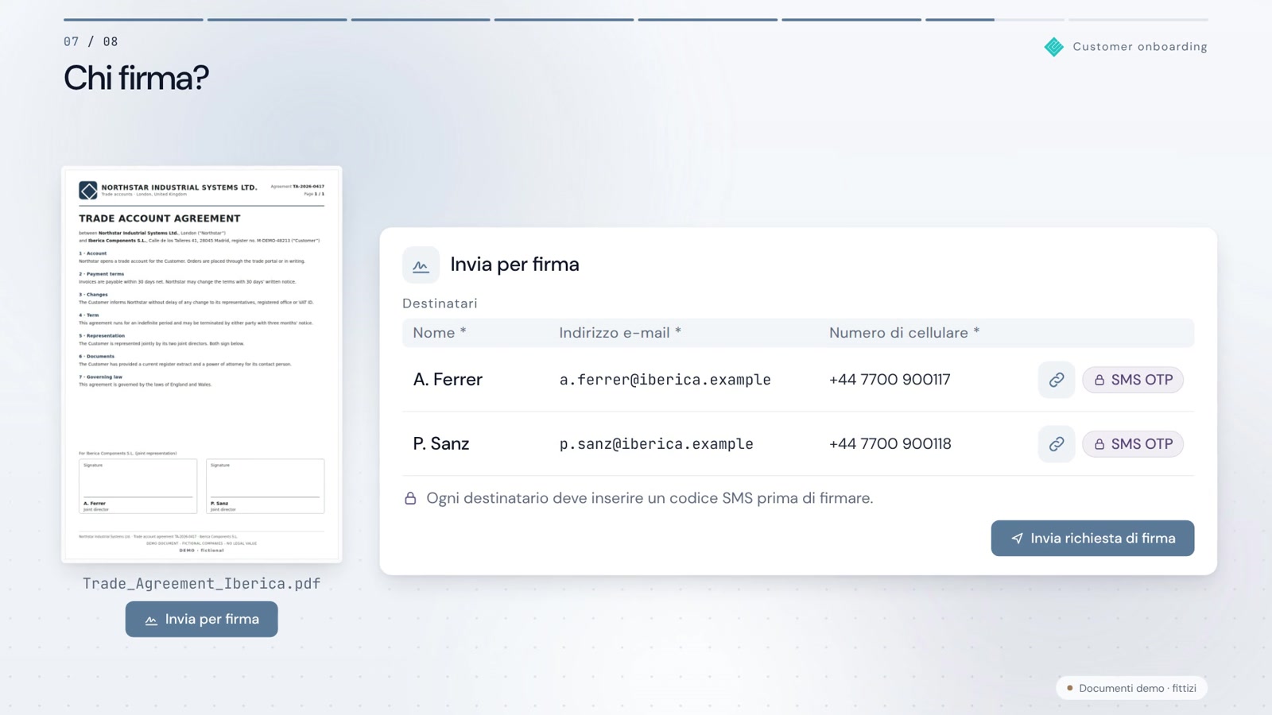Click the partially filled seventh progress segment
The height and width of the screenshot is (715, 1272).
[995, 20]
